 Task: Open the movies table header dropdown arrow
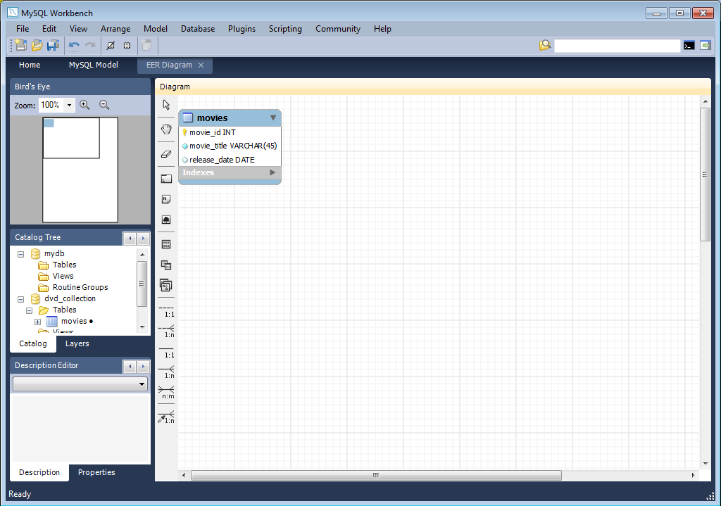273,118
